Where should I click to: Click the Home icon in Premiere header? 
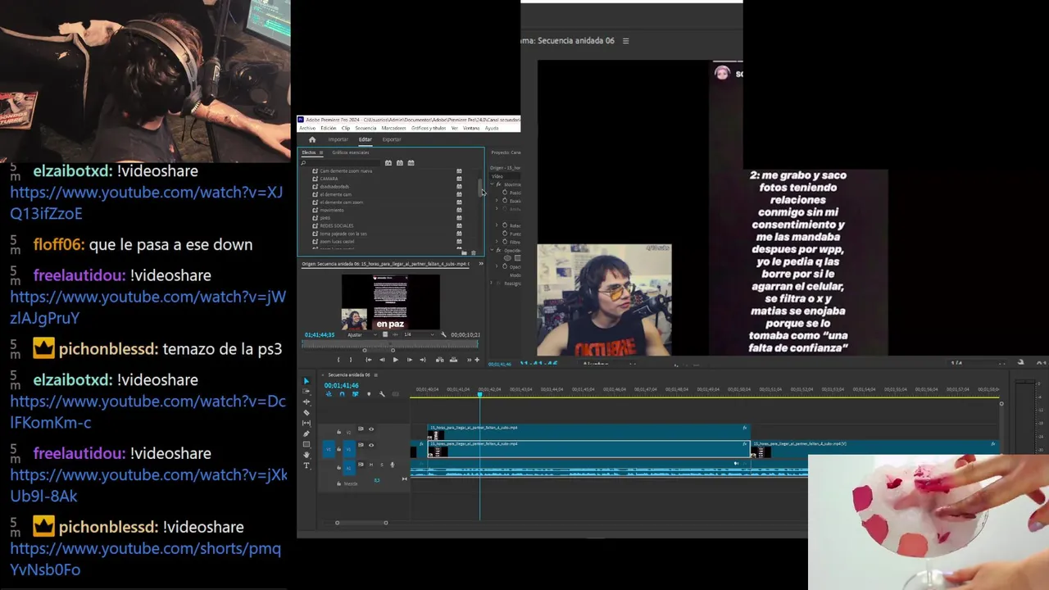312,140
